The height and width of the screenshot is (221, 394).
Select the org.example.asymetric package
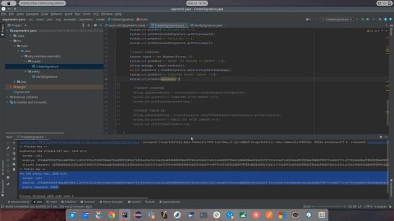(44, 56)
